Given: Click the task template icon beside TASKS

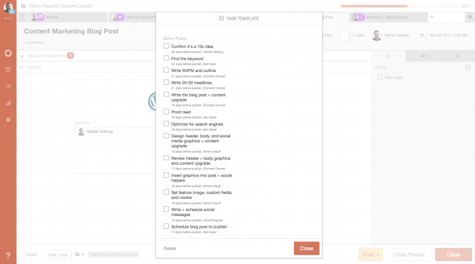Looking at the screenshot, I should tap(468, 68).
